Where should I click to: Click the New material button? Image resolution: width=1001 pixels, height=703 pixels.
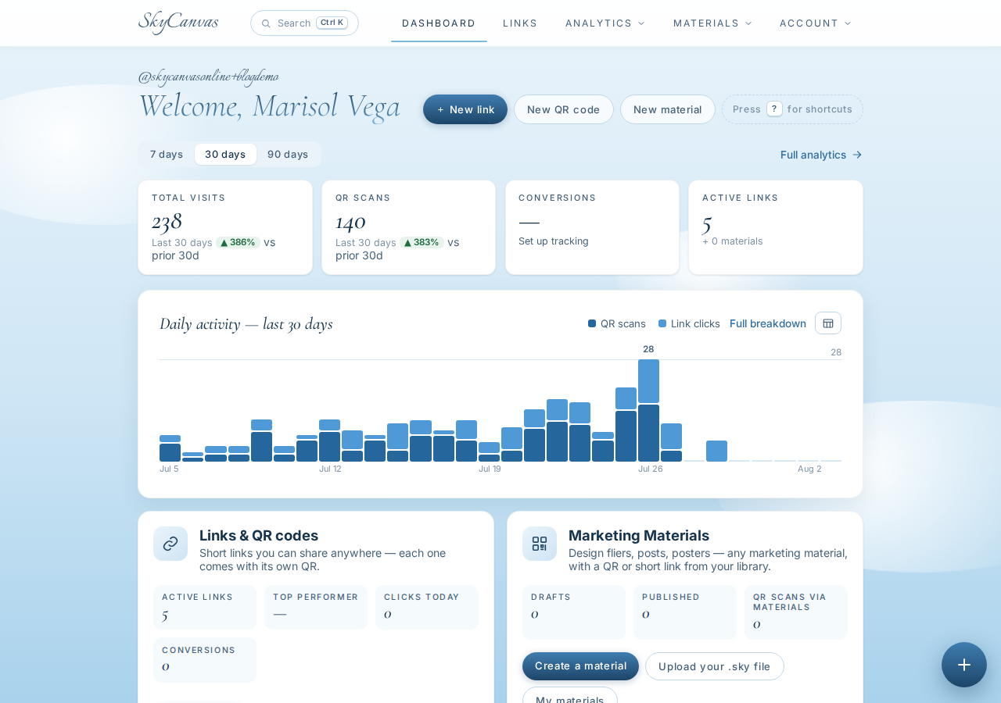[x=668, y=109]
